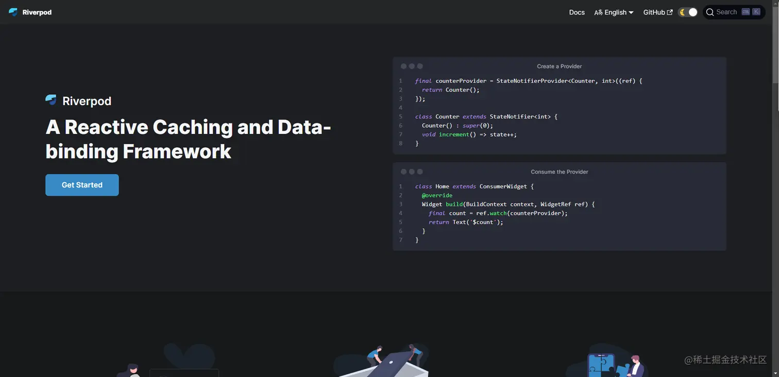The height and width of the screenshot is (377, 779).
Task: Click the Search input field
Action: coord(734,12)
